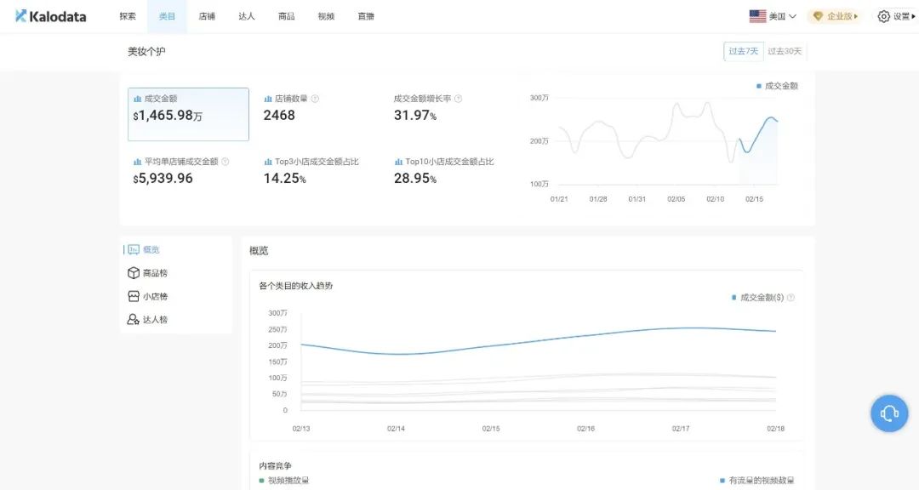Select the 成交金额 metric card
This screenshot has width=919, height=490.
(x=188, y=114)
